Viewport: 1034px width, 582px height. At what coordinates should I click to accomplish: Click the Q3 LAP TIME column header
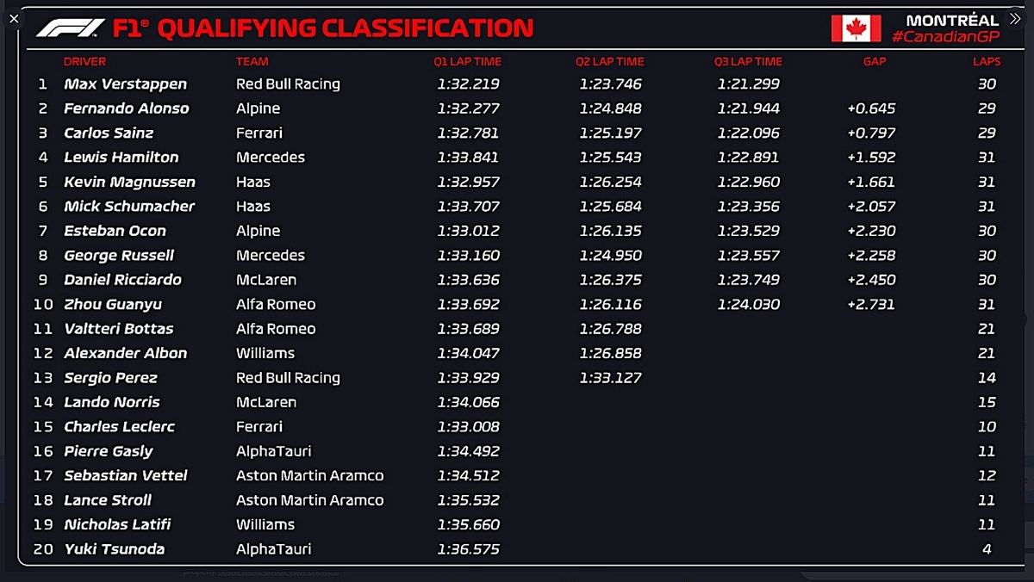point(748,61)
